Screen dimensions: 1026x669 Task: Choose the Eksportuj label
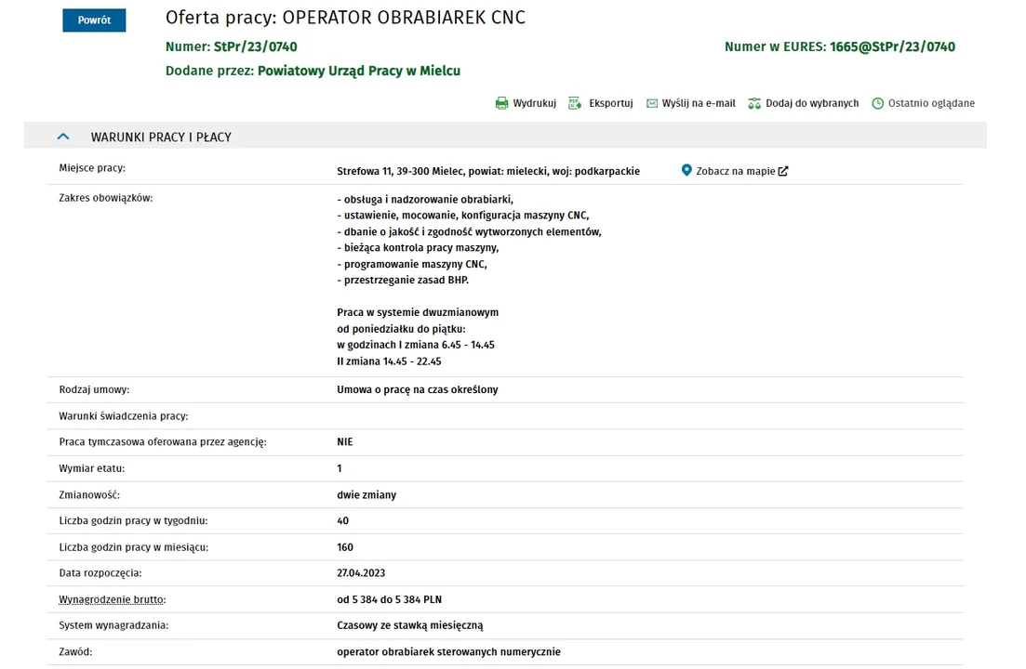point(610,103)
